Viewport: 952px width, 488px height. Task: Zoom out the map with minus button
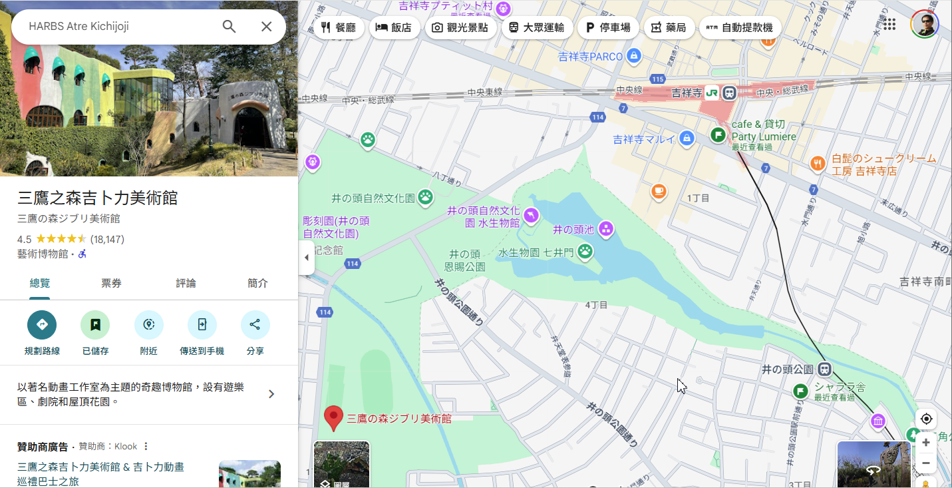tap(926, 463)
